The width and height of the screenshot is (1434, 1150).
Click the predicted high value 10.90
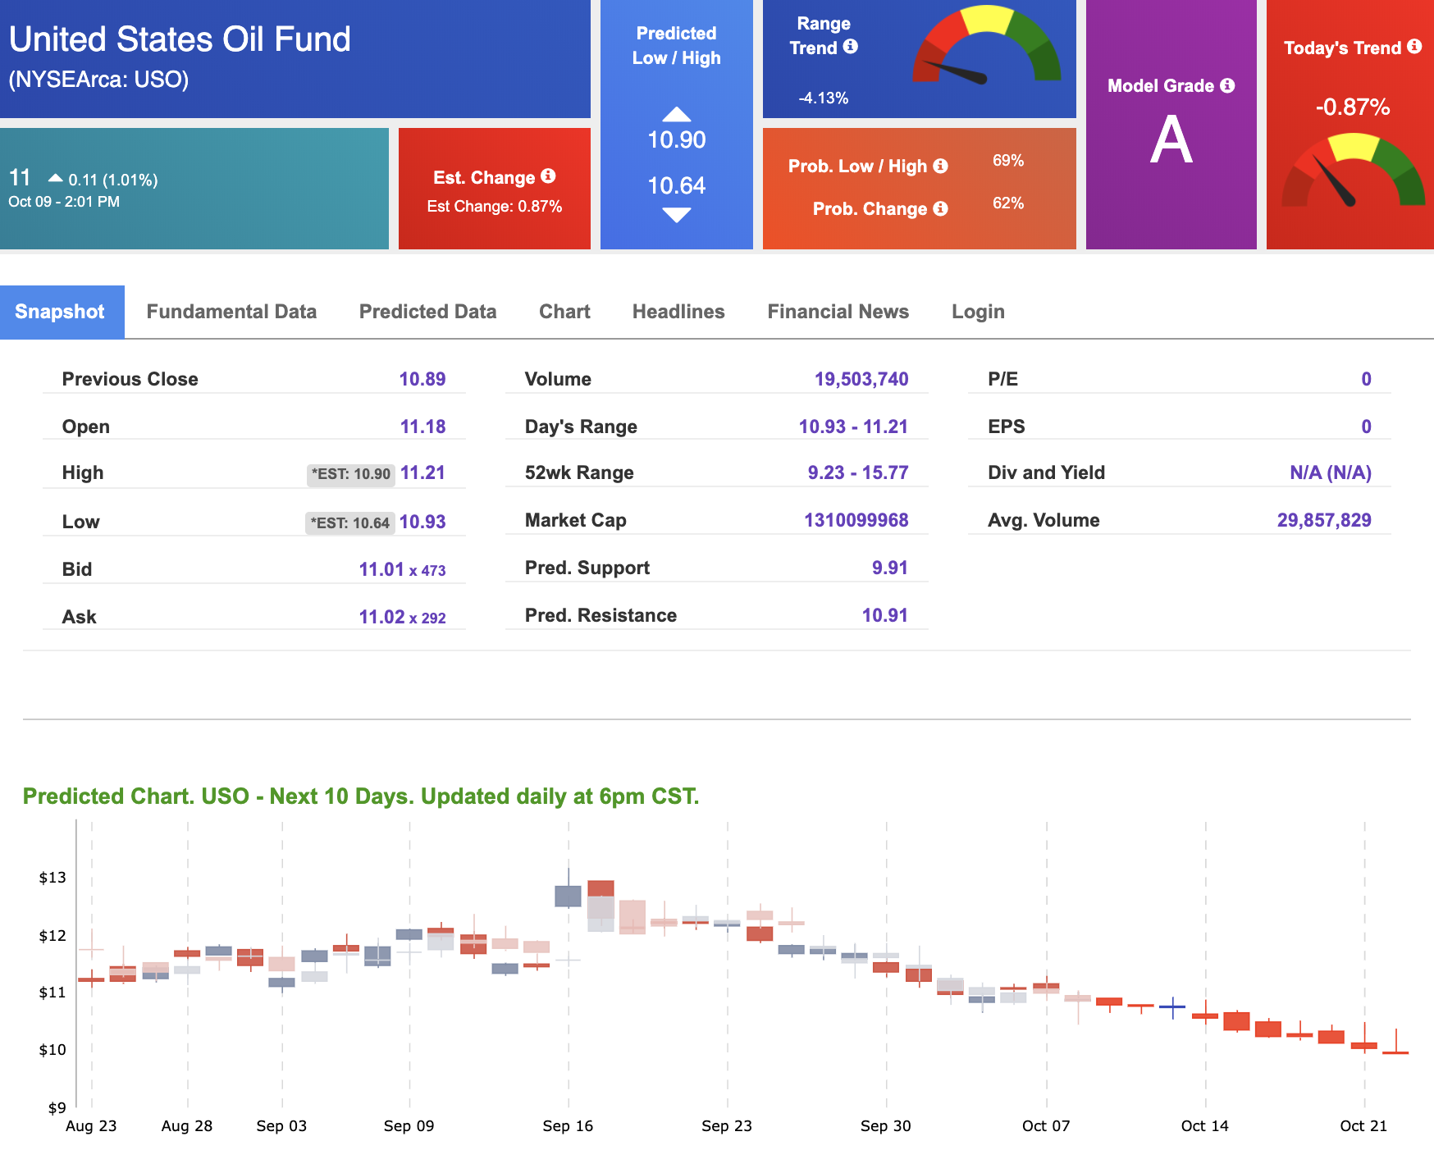coord(677,139)
